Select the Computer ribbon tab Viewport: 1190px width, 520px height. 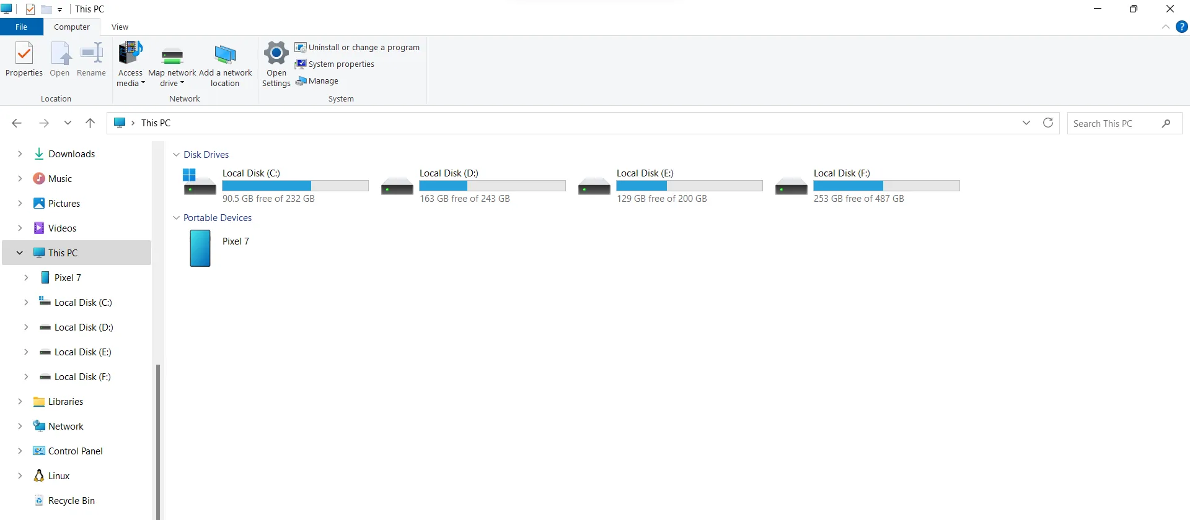tap(72, 27)
